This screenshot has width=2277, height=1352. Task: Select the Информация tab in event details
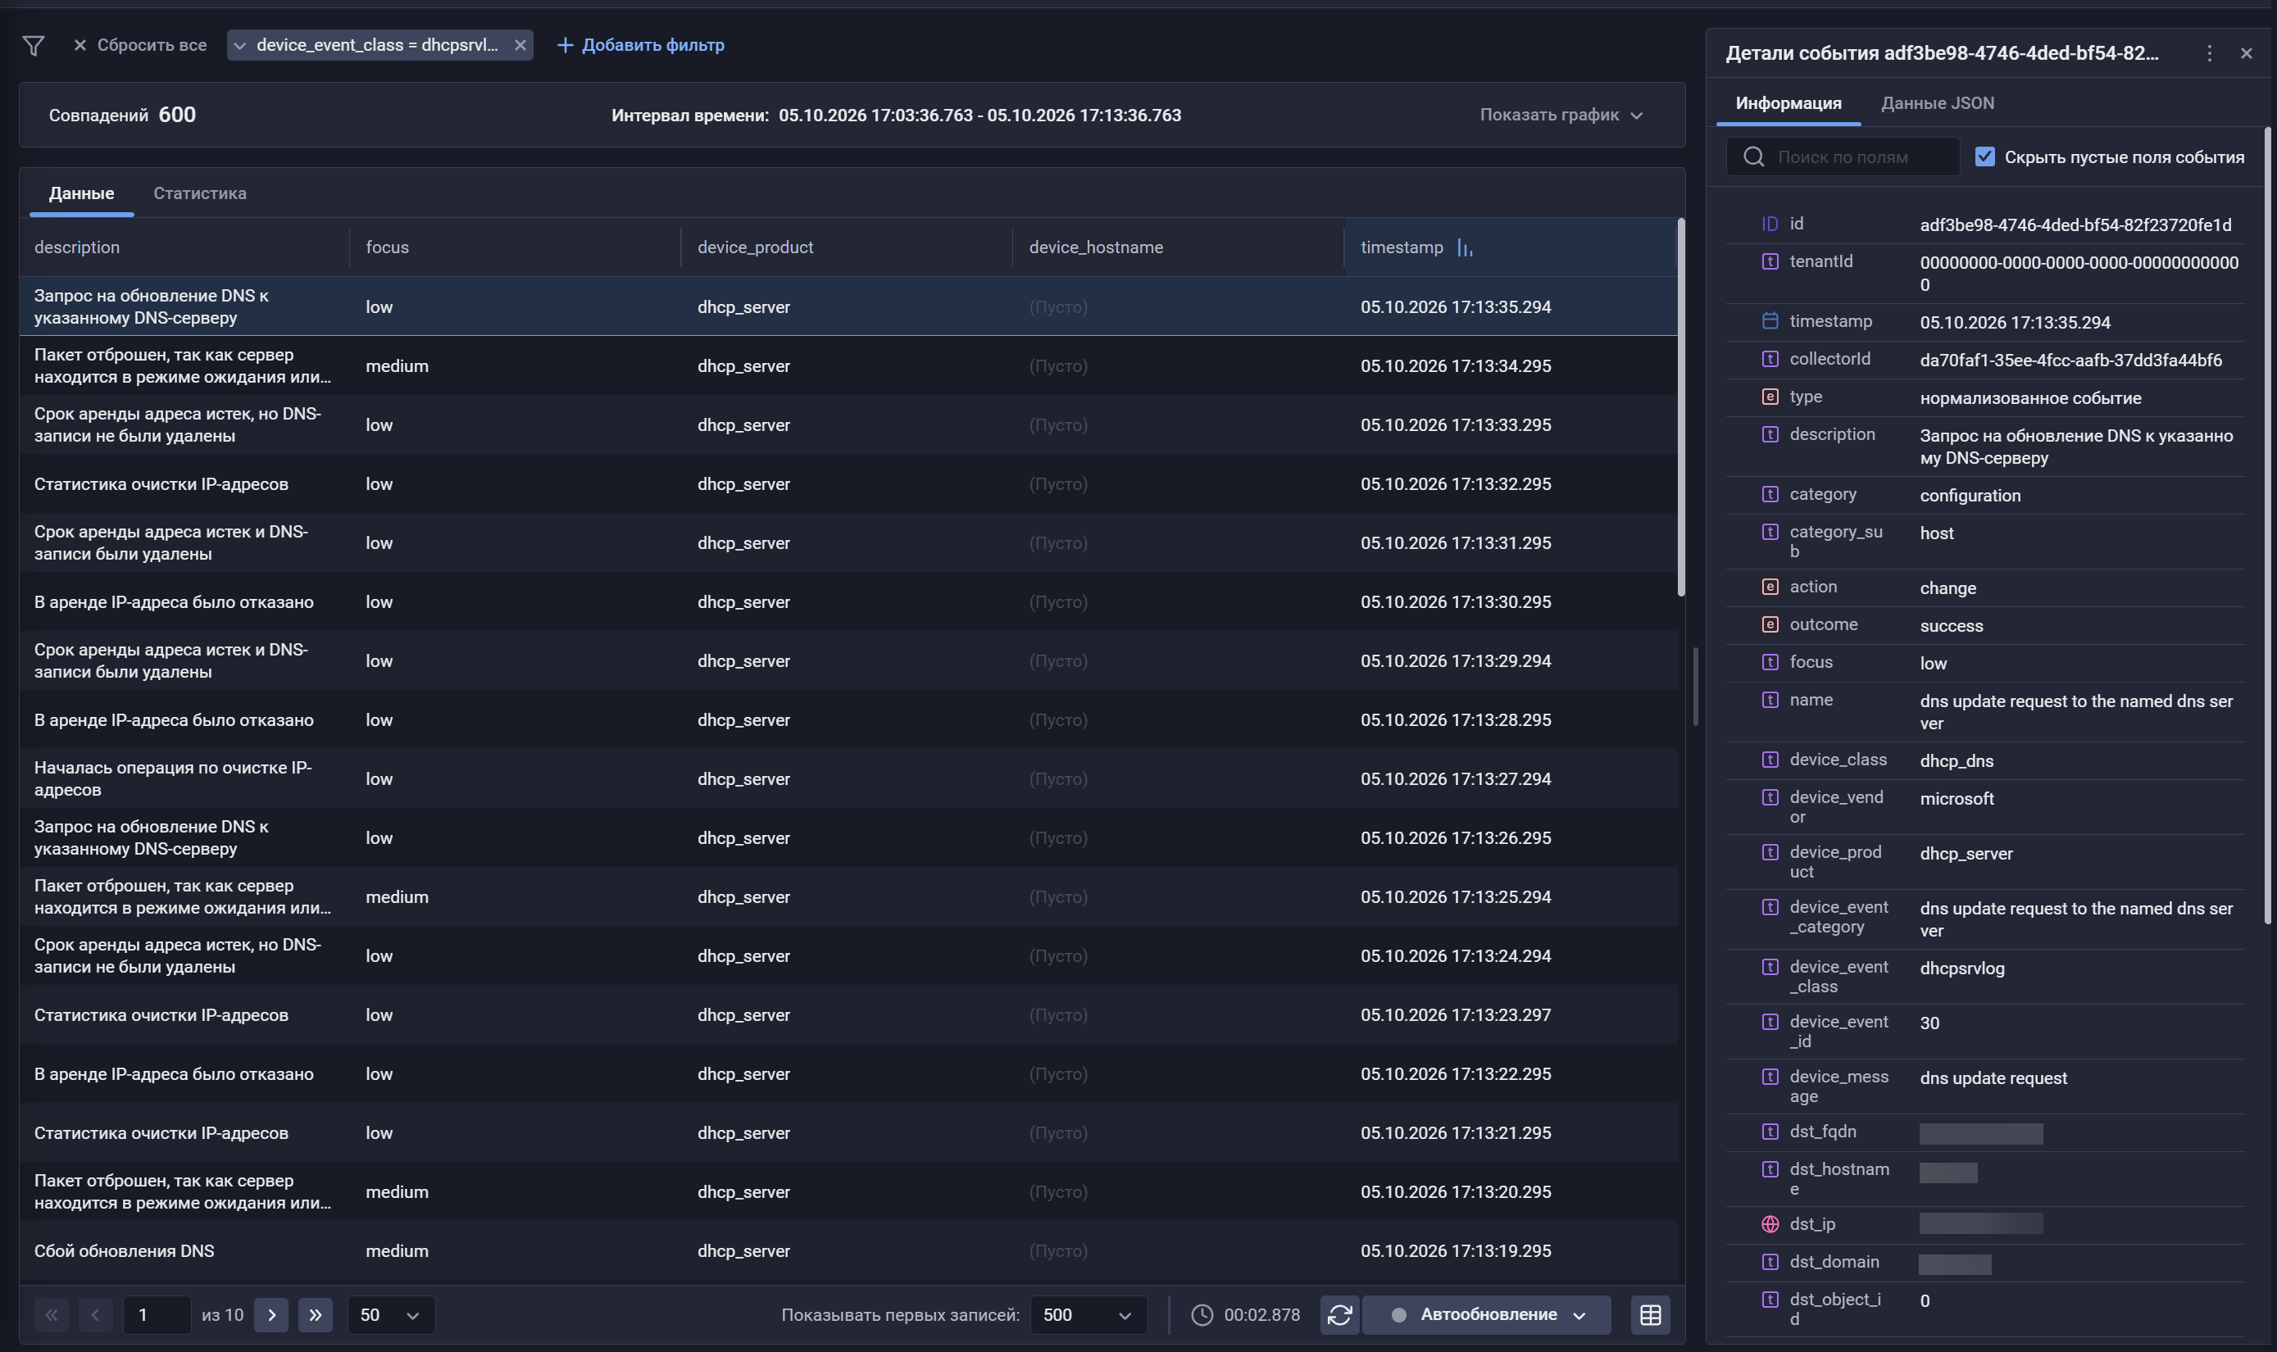click(x=1788, y=103)
